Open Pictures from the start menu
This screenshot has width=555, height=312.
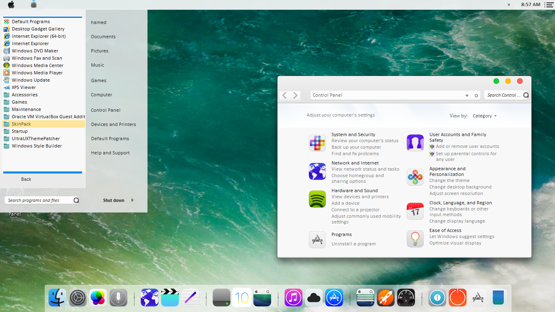(x=100, y=51)
